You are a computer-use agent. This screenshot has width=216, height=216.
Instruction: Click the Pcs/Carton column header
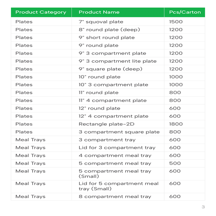coord(185,12)
